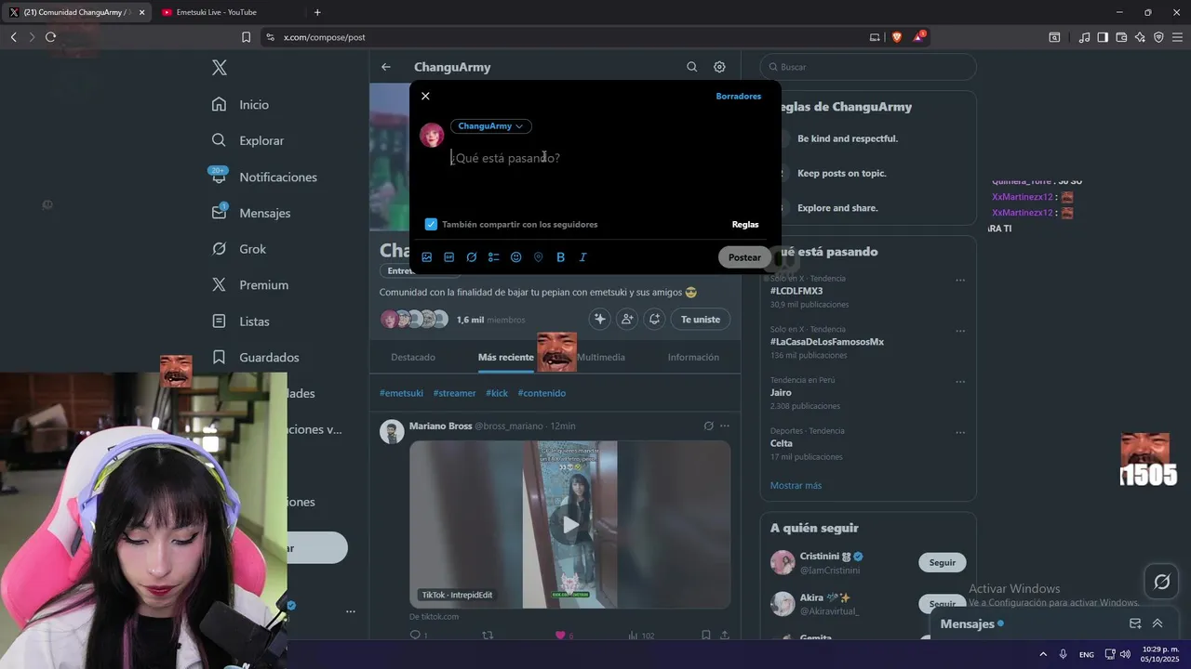Expand the ChanguArmy audience dropdown
Image resolution: width=1191 pixels, height=669 pixels.
491,126
